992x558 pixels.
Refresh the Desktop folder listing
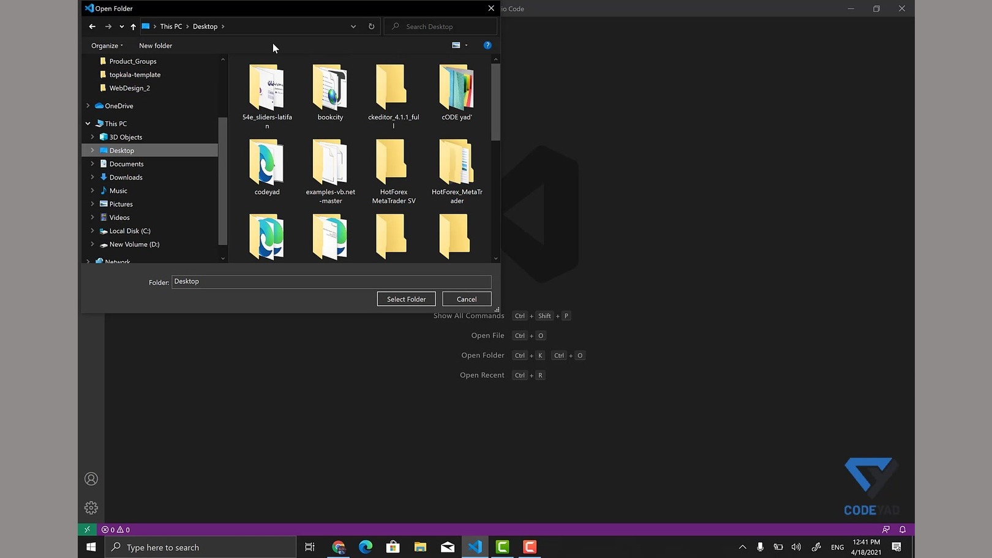point(371,26)
